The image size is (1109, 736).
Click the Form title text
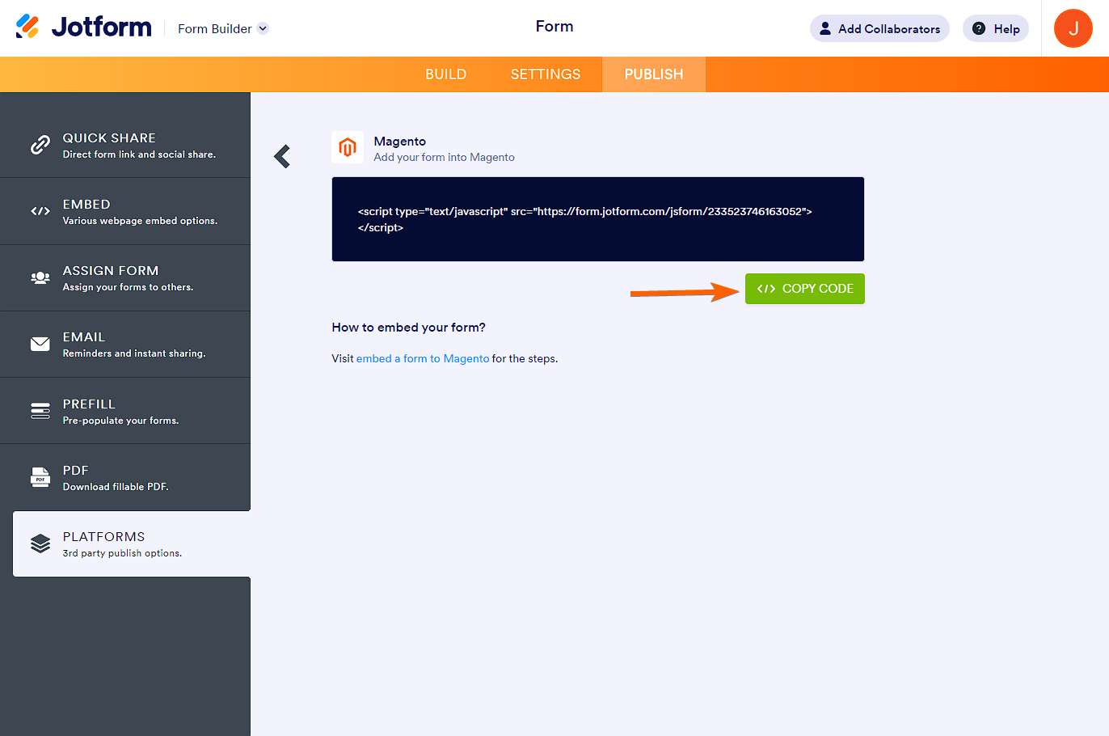pos(554,26)
